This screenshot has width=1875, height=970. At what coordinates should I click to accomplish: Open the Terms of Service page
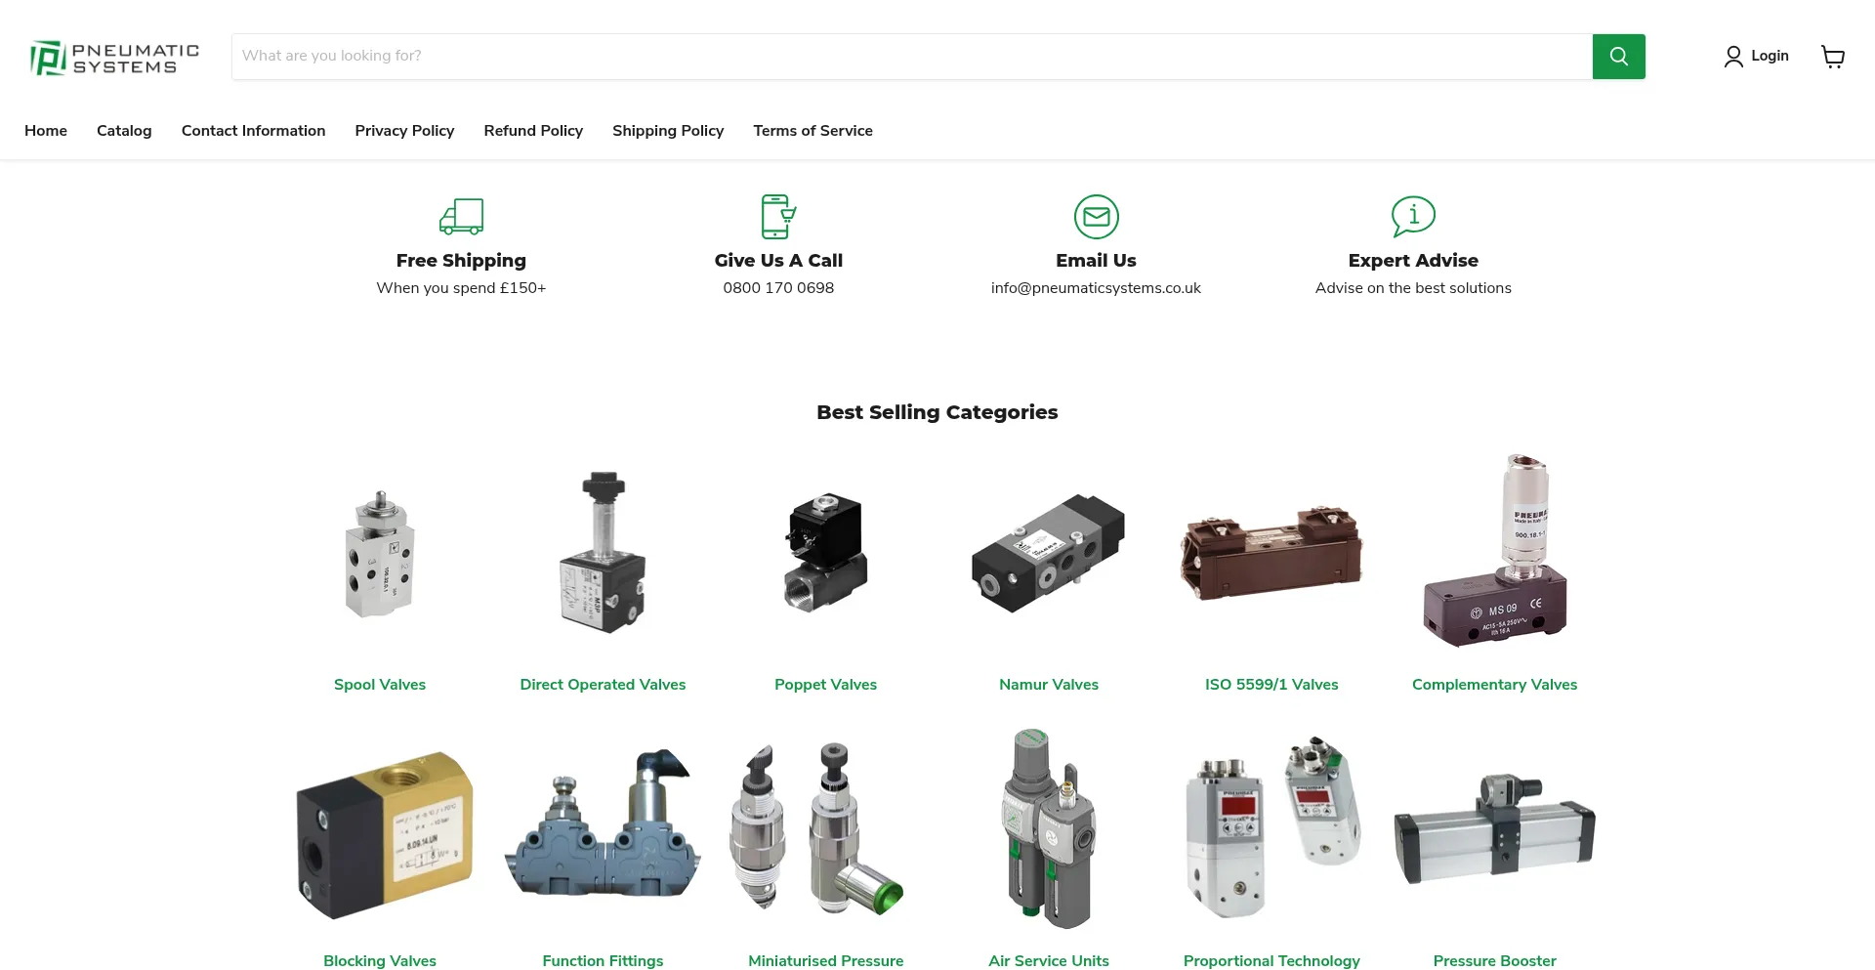pos(812,131)
